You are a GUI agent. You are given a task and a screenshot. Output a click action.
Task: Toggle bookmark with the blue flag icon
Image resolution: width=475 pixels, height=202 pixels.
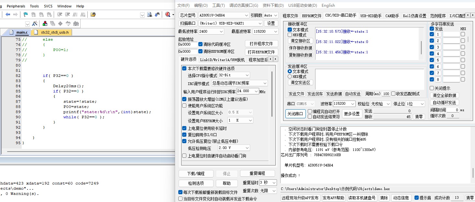26,15
